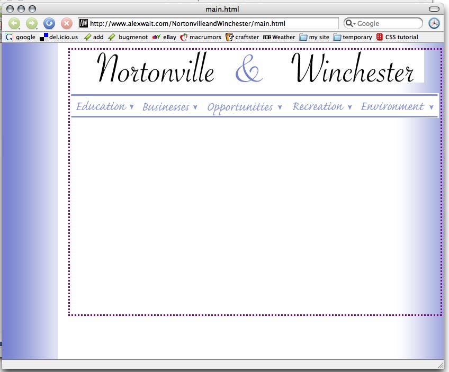The width and height of the screenshot is (449, 372).
Task: Click the Google bookmark G icon
Action: (9, 37)
